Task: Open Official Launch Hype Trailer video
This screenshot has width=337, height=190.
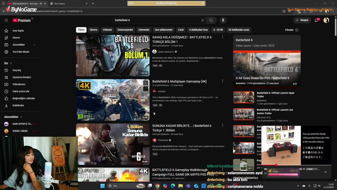Action: click(x=275, y=94)
